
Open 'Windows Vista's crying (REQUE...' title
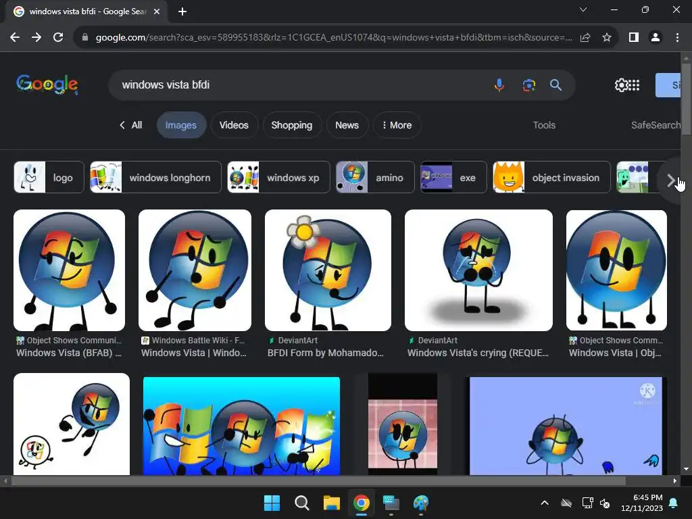(478, 353)
